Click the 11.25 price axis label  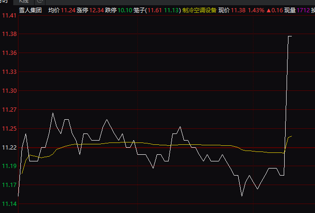pos(9,128)
